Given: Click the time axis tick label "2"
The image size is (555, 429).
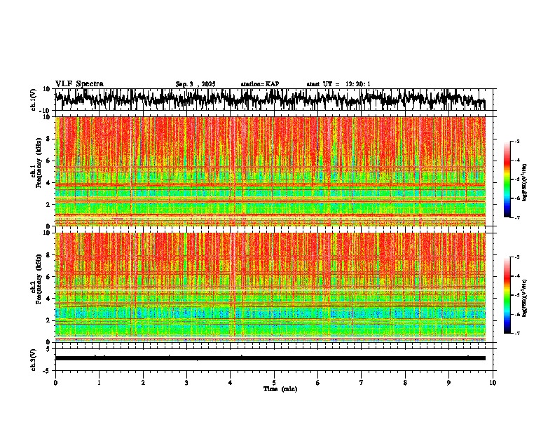Looking at the screenshot, I should point(143,383).
